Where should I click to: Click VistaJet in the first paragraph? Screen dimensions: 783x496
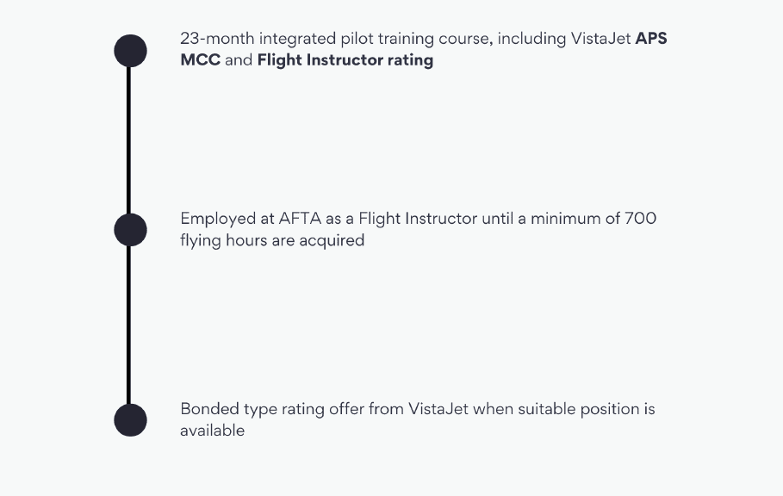click(x=600, y=39)
